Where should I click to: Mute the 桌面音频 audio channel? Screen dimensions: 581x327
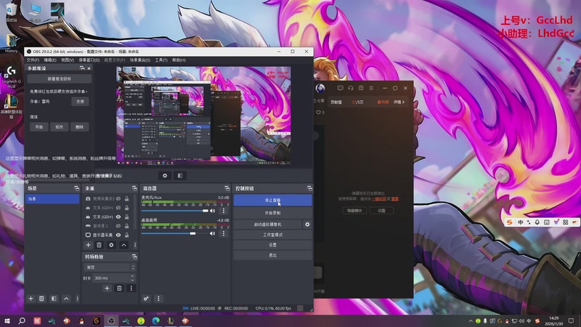(212, 233)
